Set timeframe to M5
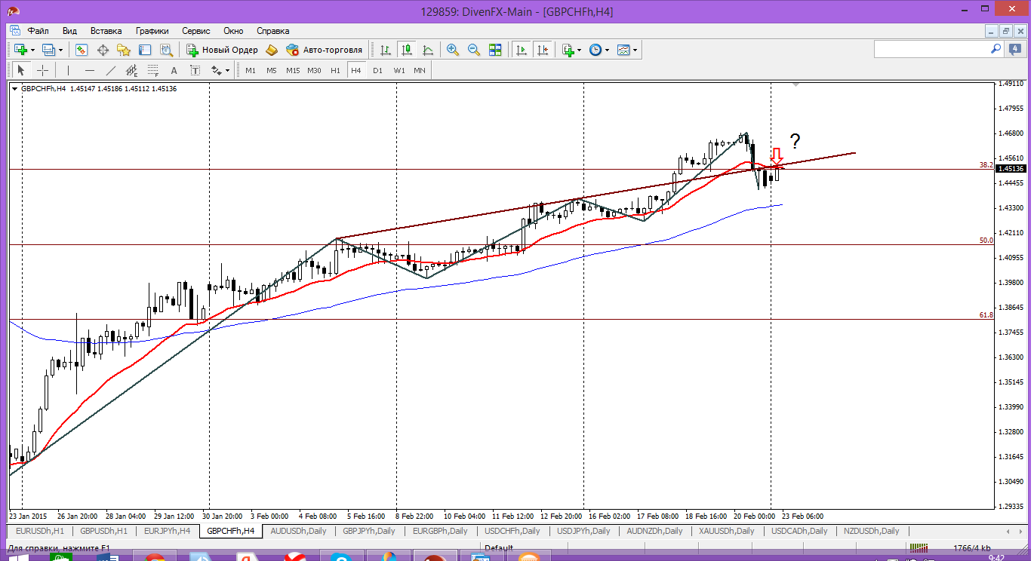This screenshot has height=561, width=1034. pos(272,70)
